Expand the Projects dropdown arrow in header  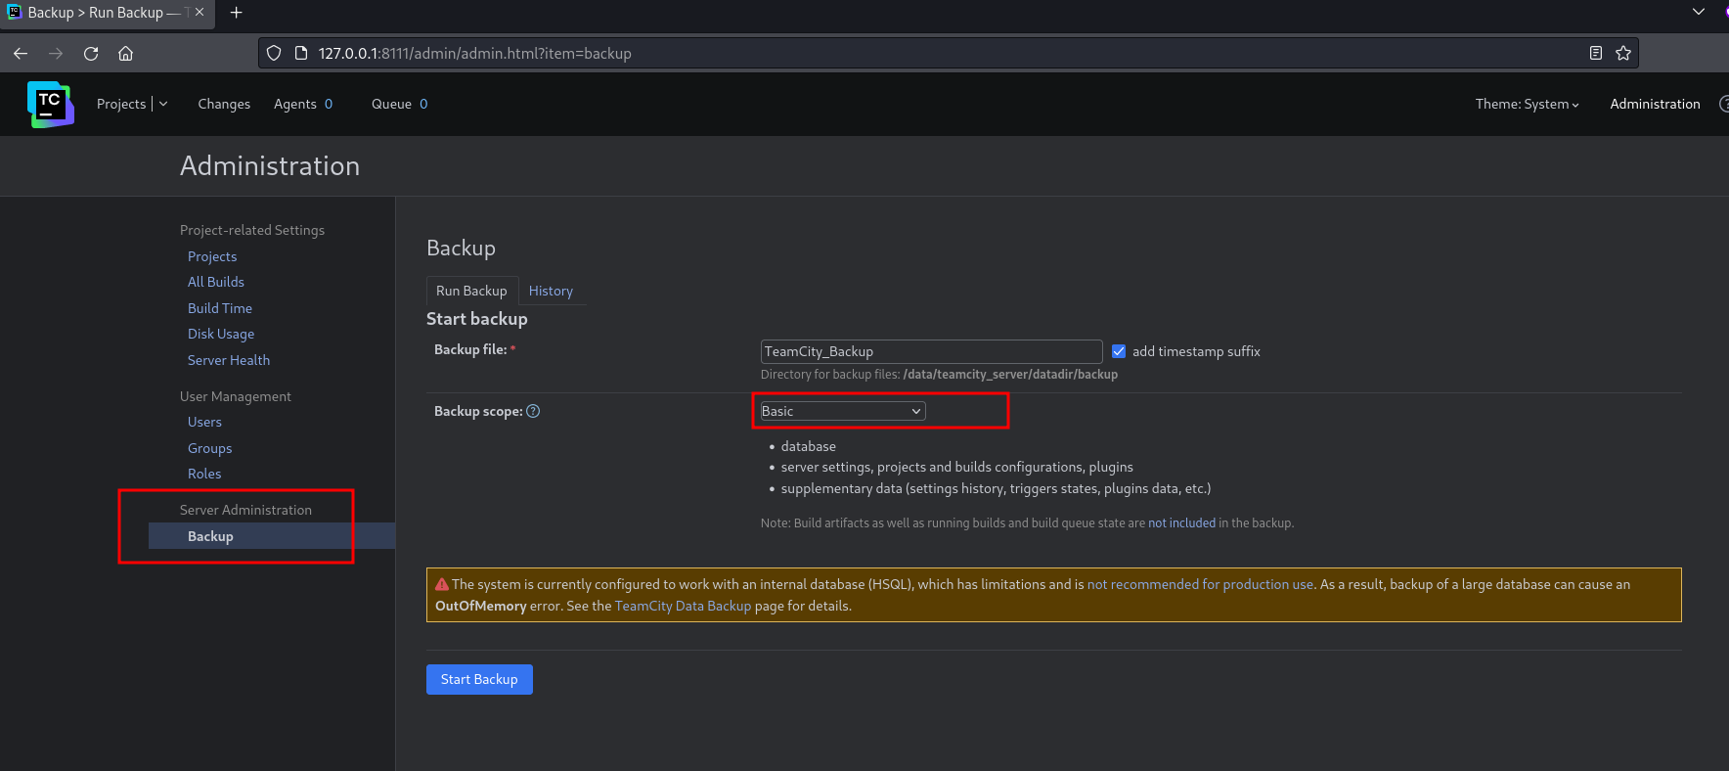pyautogui.click(x=163, y=104)
